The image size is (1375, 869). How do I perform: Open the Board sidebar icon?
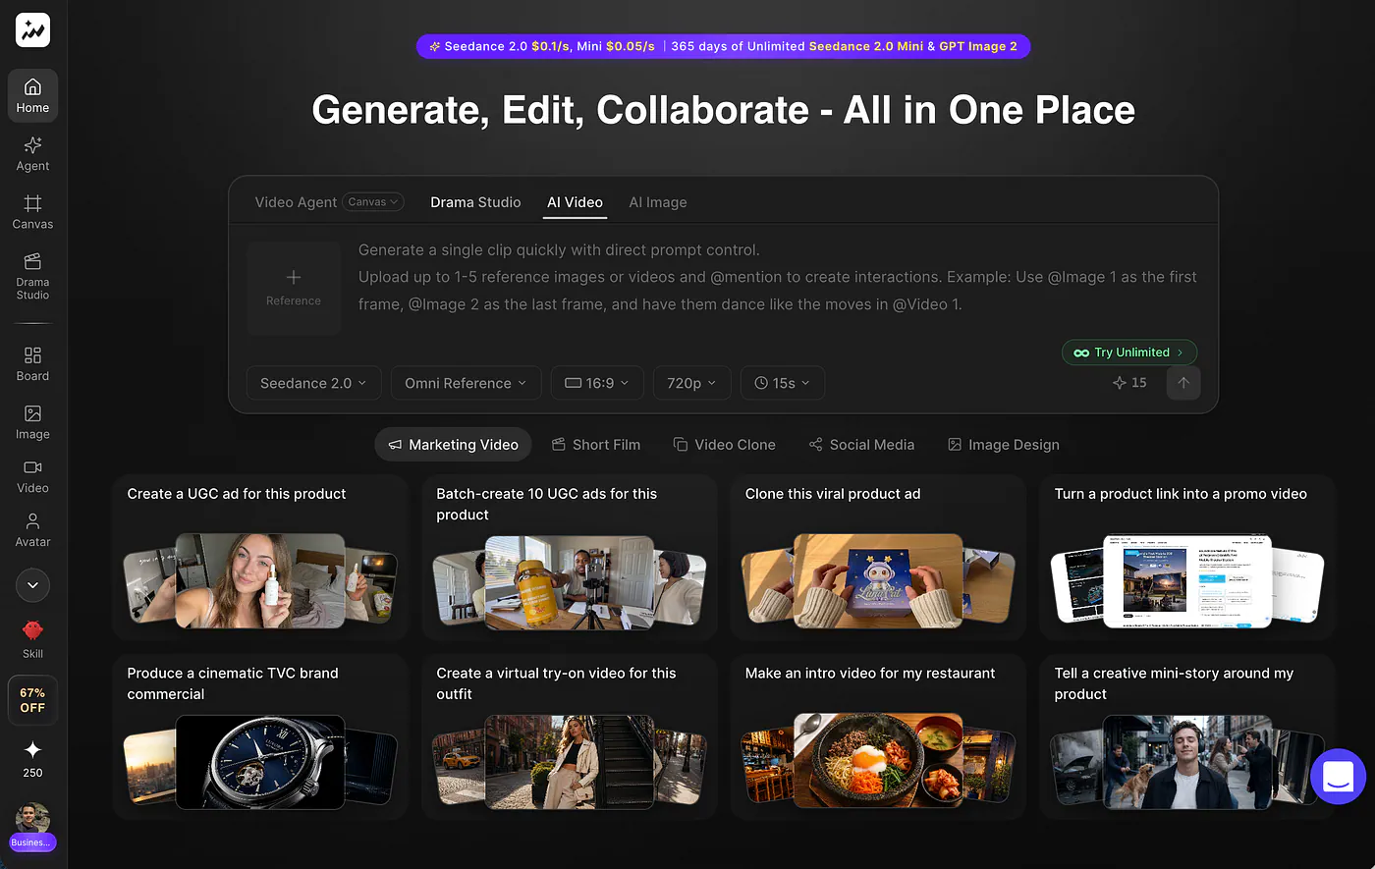click(32, 362)
